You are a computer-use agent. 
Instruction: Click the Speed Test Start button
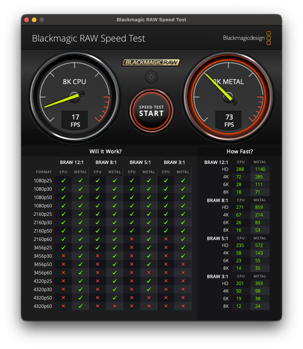[151, 111]
